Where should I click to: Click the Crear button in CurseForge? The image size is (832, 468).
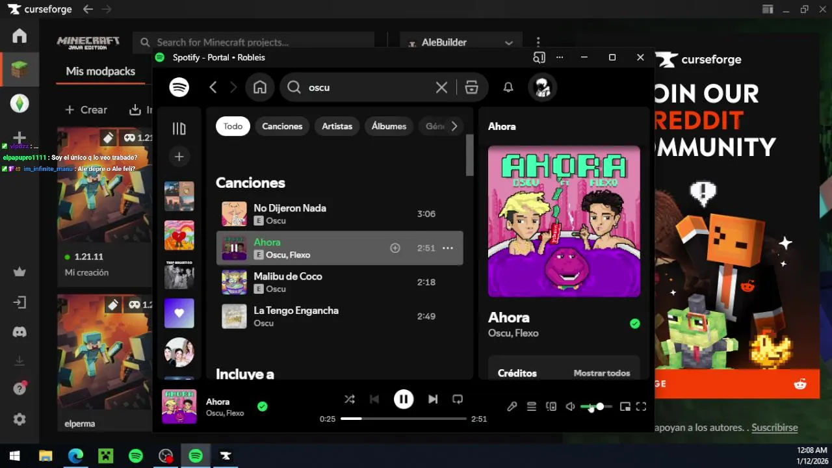[86, 110]
